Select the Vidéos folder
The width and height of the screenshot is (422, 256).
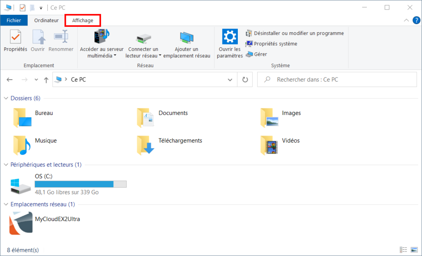coord(280,145)
